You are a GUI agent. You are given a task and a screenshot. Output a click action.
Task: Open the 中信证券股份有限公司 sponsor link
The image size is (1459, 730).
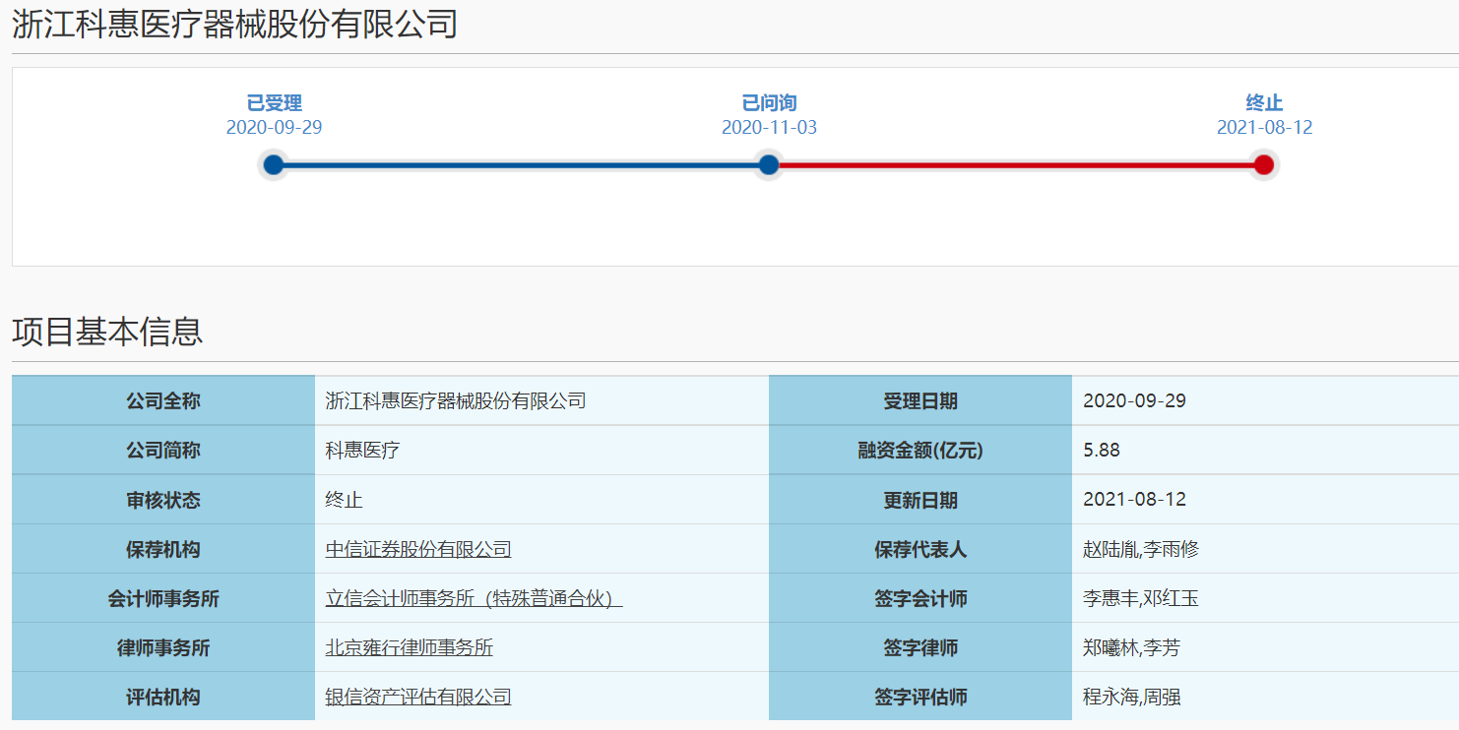point(418,550)
